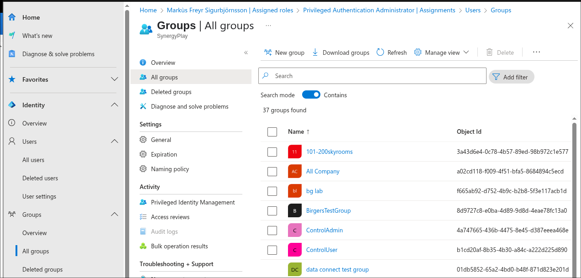Select All groups in the groups menu
This screenshot has height=278, width=581.
pyautogui.click(x=191, y=77)
